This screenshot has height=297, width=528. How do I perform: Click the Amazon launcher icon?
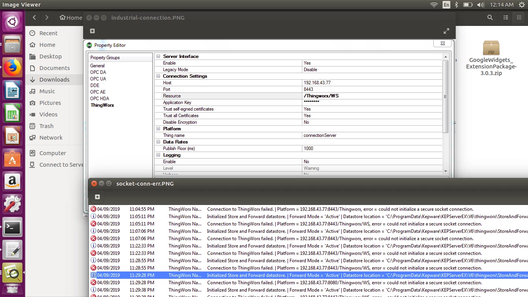pyautogui.click(x=13, y=182)
